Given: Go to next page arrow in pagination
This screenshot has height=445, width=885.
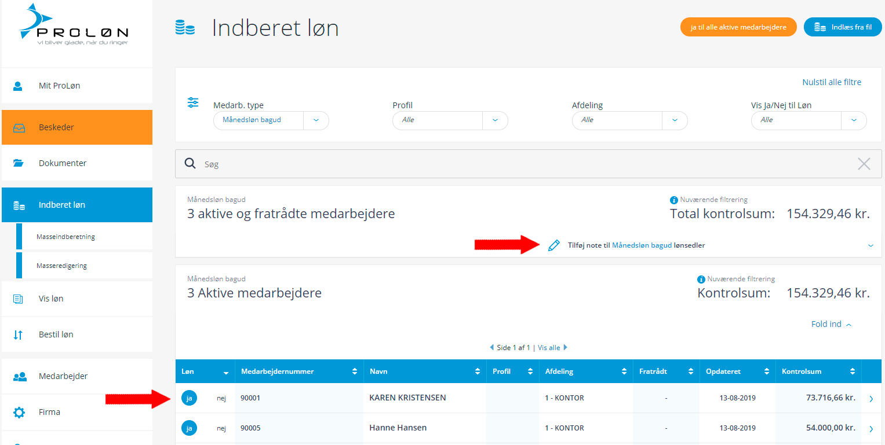Looking at the screenshot, I should (x=566, y=348).
